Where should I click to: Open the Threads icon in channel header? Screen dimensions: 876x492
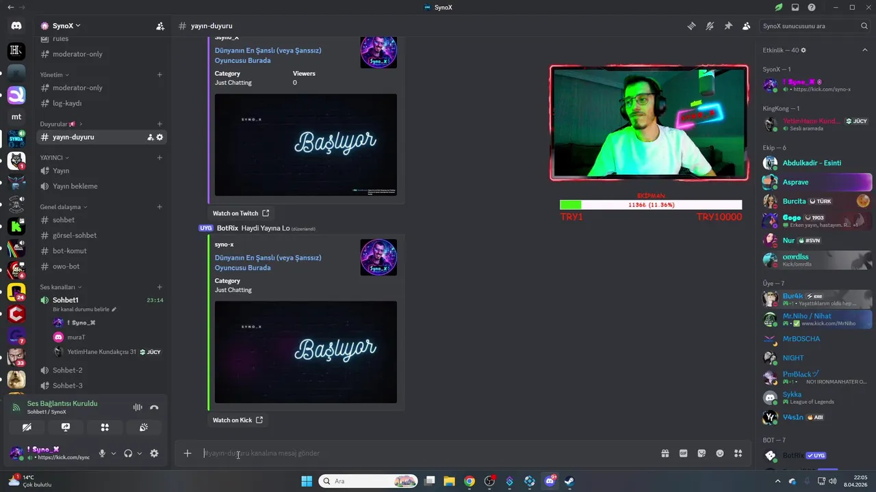point(692,26)
